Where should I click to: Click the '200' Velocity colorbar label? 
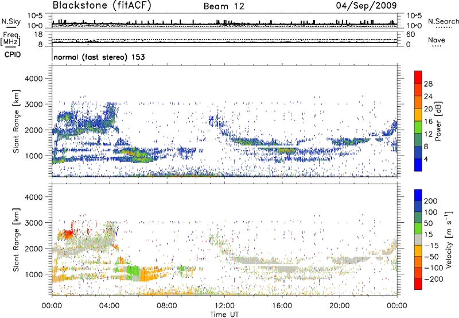pyautogui.click(x=431, y=201)
